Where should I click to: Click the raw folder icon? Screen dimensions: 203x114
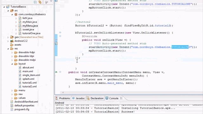(16, 94)
